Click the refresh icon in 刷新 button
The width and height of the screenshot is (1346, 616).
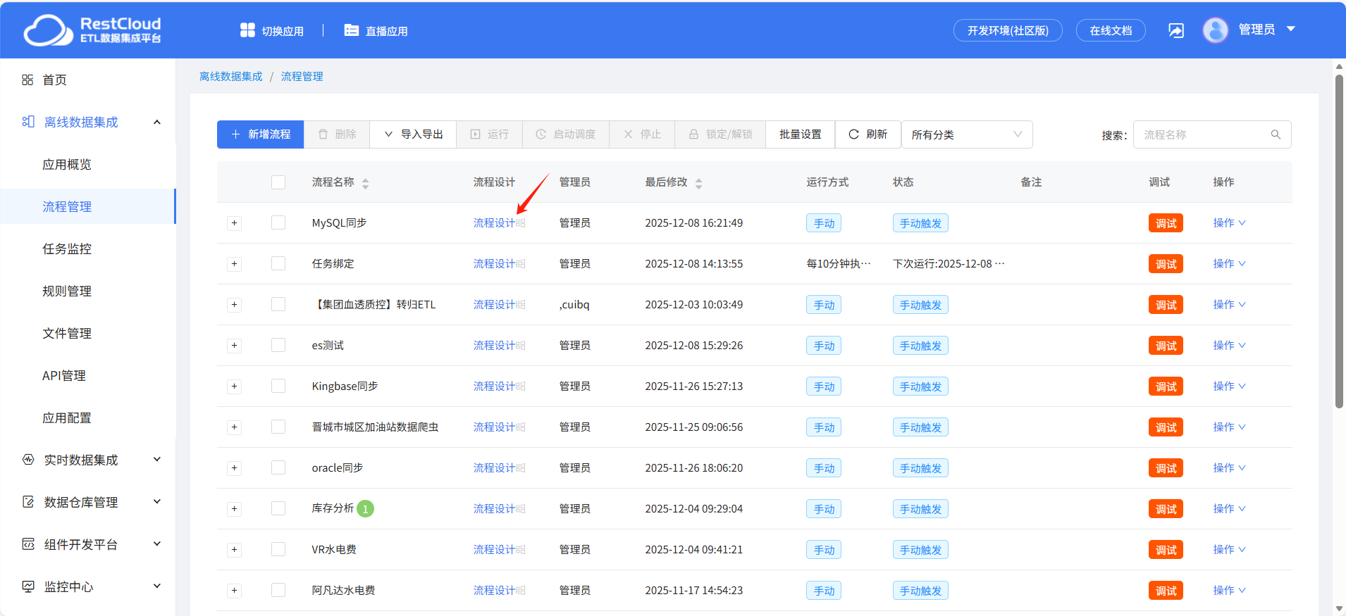click(853, 134)
